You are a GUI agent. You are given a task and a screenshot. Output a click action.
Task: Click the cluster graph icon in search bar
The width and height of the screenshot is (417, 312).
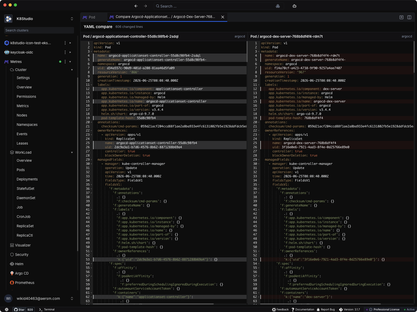pyautogui.click(x=278, y=6)
